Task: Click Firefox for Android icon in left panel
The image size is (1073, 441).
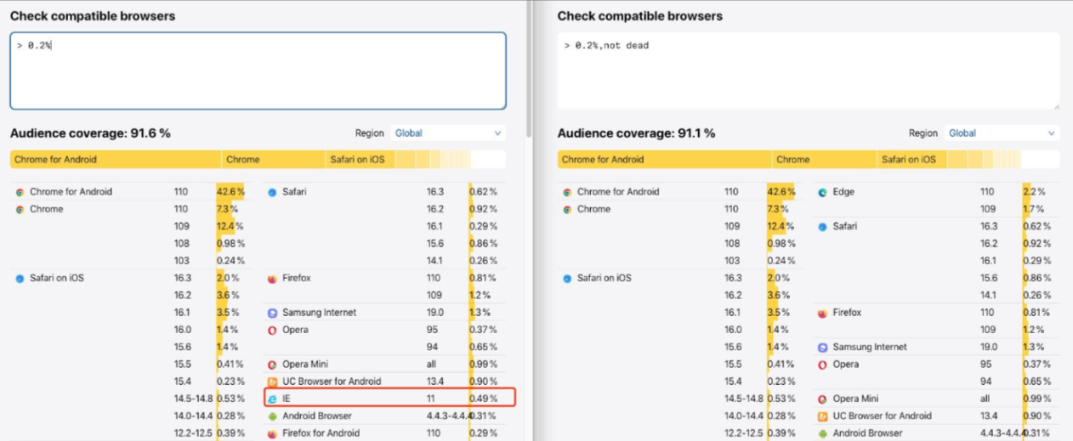Action: coord(272,433)
